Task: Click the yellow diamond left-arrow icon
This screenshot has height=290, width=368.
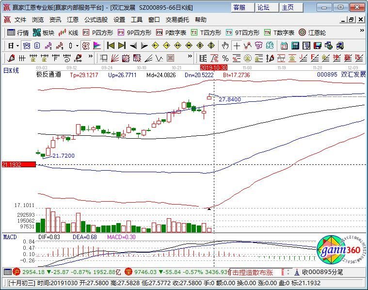Action: pyautogui.click(x=155, y=46)
